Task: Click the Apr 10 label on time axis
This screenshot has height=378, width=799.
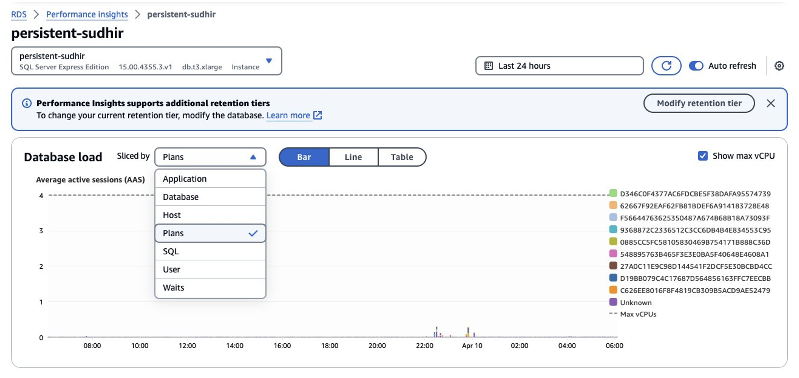Action: click(x=472, y=346)
